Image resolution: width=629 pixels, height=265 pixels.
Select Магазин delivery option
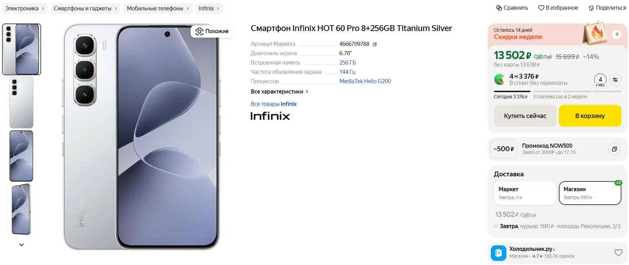point(590,193)
